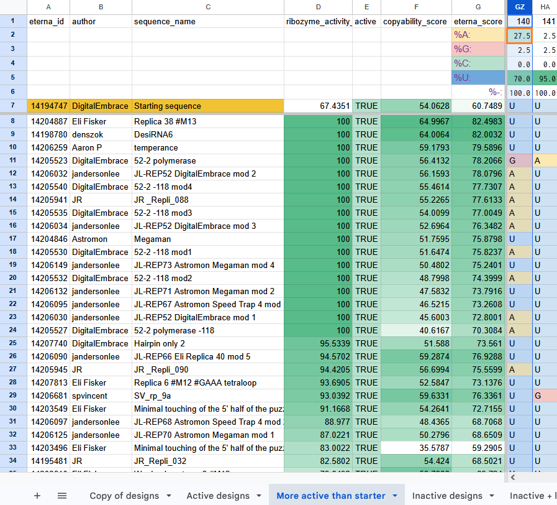
Task: Click the 52-2 polymerase cell in row 11
Action: [208, 161]
